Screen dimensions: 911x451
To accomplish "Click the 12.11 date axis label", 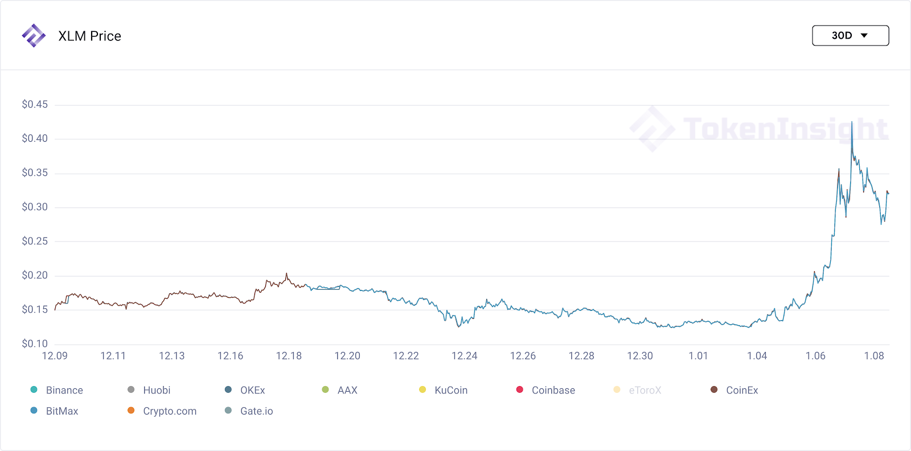I will 113,356.
